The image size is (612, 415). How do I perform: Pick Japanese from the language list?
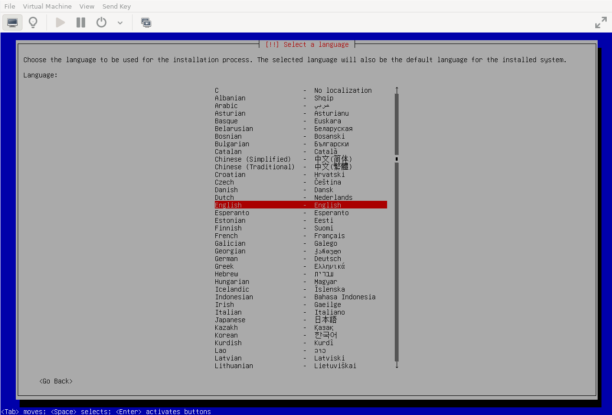point(300,320)
